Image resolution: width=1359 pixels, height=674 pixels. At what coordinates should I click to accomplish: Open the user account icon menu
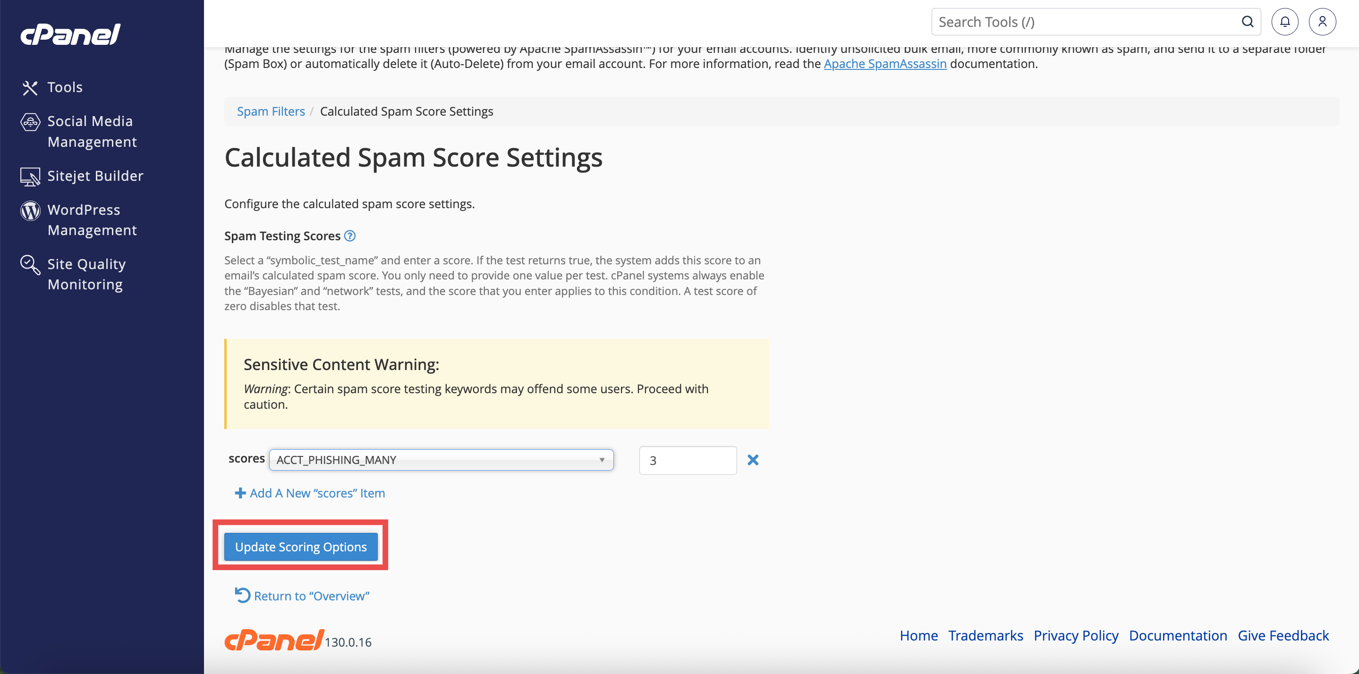(x=1322, y=22)
